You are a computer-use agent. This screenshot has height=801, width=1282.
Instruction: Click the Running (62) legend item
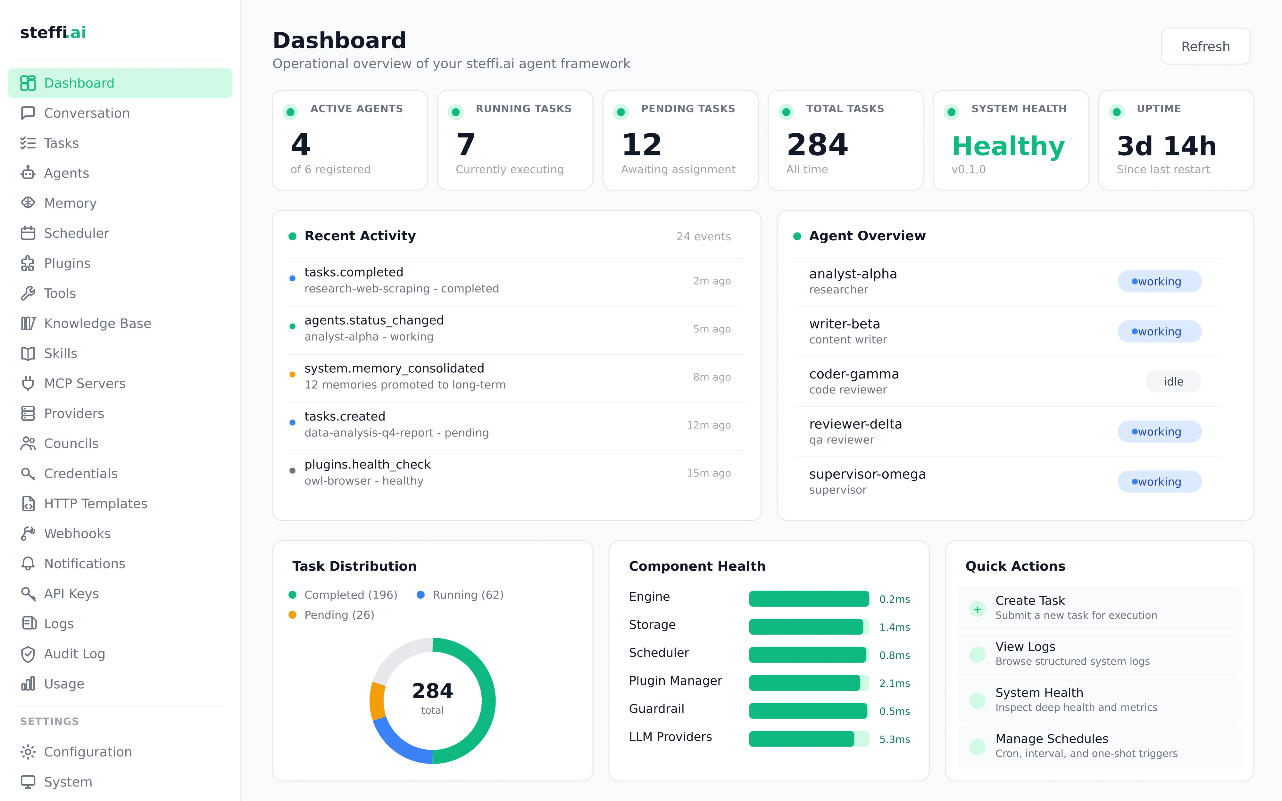460,595
